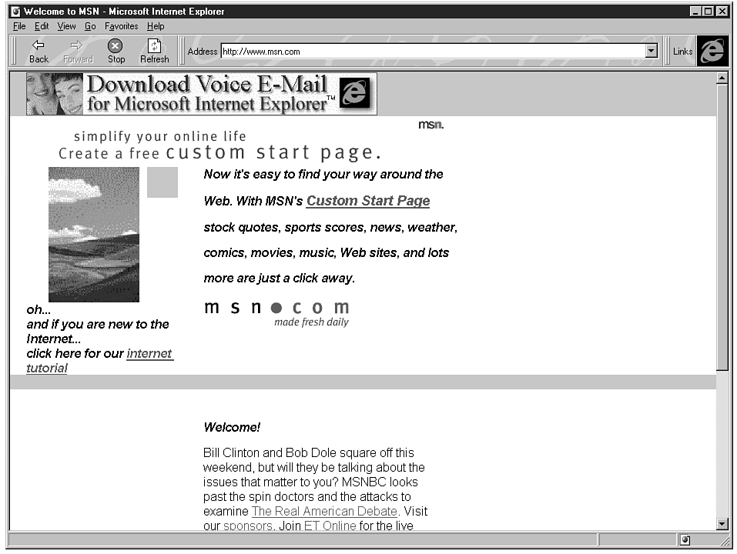
Task: Click the status bar security zone icon
Action: click(x=685, y=540)
